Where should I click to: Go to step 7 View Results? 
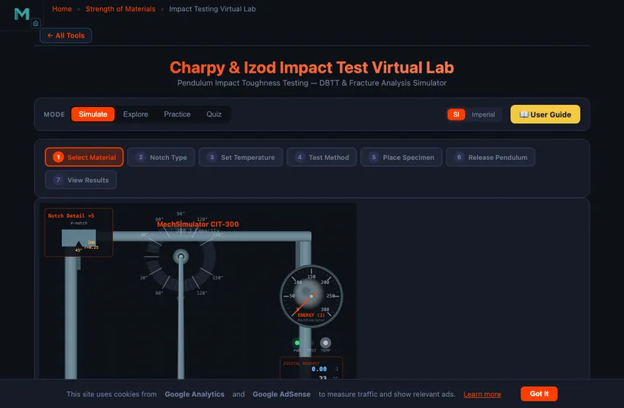tap(81, 180)
